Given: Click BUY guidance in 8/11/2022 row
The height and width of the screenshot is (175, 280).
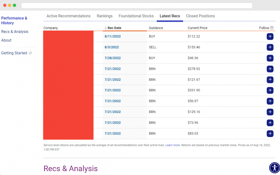Looking at the screenshot, I should tap(152, 37).
